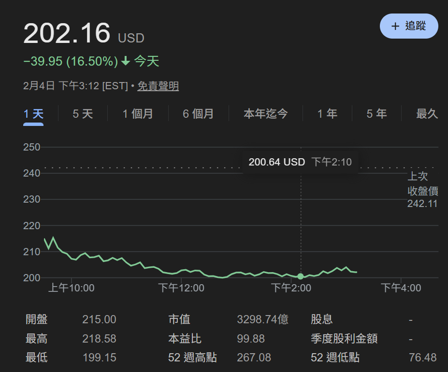This screenshot has height=372, width=448.
Task: Switch to the 5 天 tab
Action: (83, 114)
